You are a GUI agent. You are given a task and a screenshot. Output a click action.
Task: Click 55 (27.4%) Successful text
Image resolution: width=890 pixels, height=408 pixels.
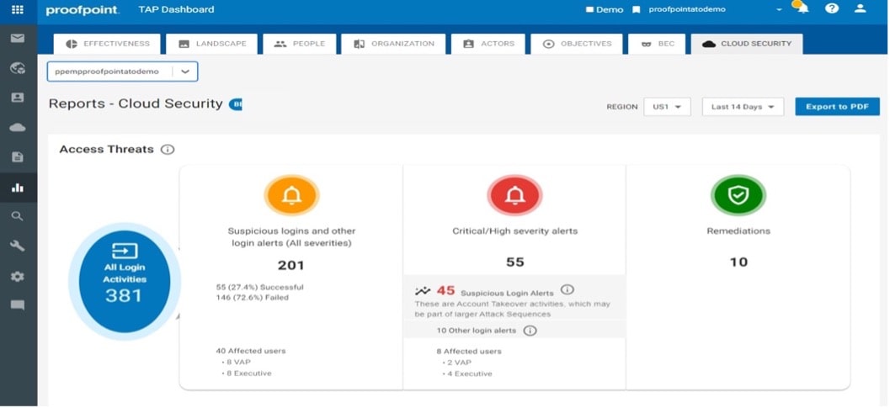259,287
